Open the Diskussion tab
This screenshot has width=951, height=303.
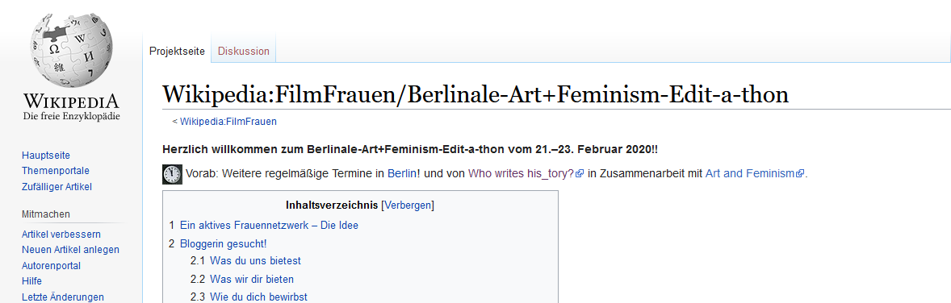click(x=244, y=52)
